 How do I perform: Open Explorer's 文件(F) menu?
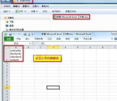[x=7, y=6]
